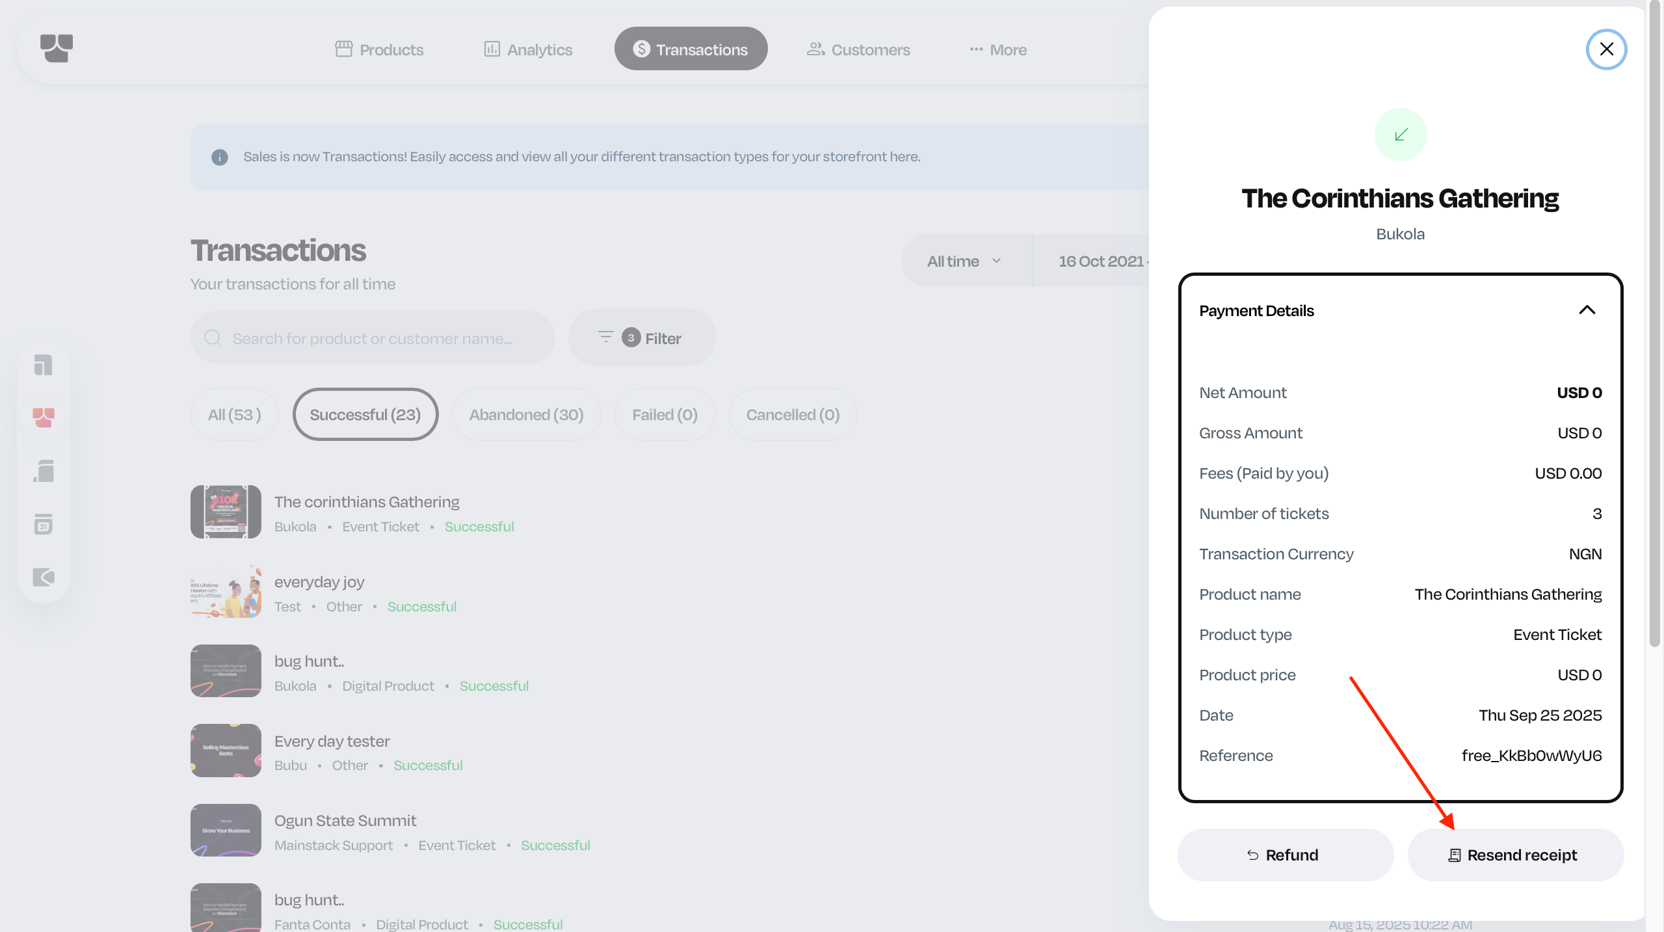Open the calendar bookings sidebar icon

click(44, 524)
